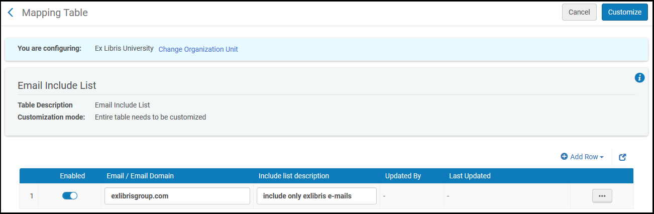Disable the Enabled toggle in row 1
The height and width of the screenshot is (214, 654).
coord(70,196)
